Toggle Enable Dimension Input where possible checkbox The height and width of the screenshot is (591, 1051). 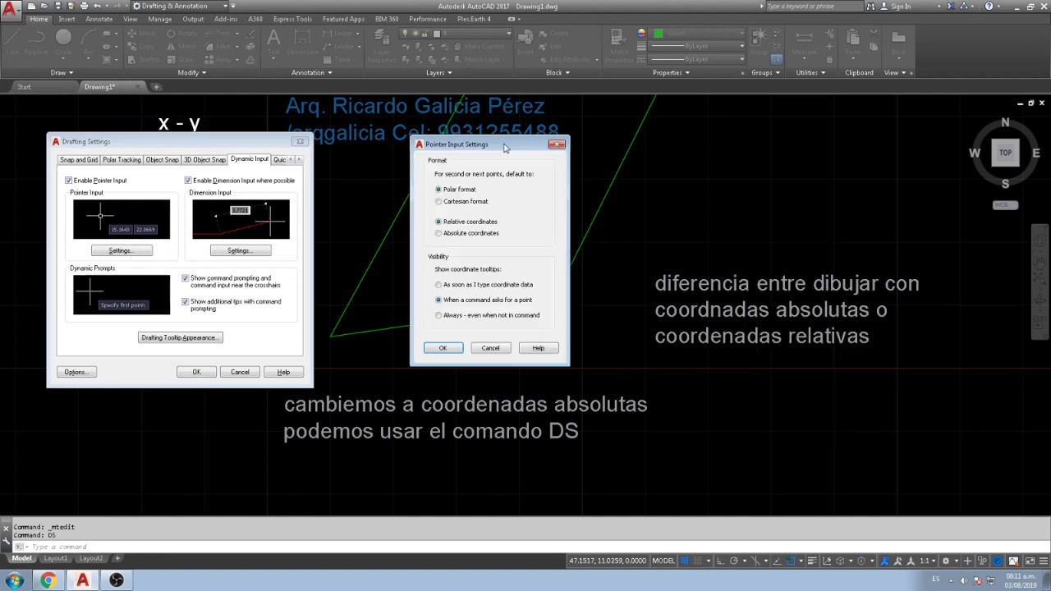[x=188, y=181]
